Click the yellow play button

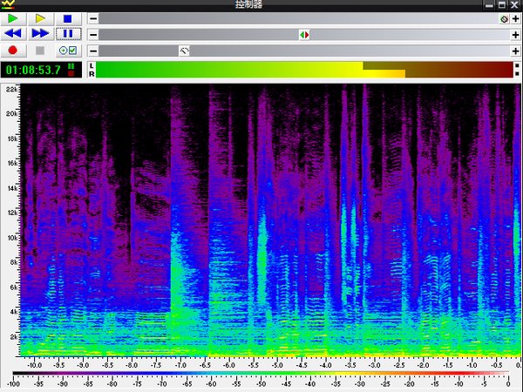[40, 18]
